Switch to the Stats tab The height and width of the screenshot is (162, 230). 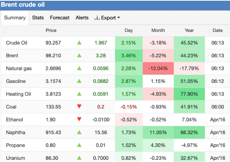pos(38,18)
